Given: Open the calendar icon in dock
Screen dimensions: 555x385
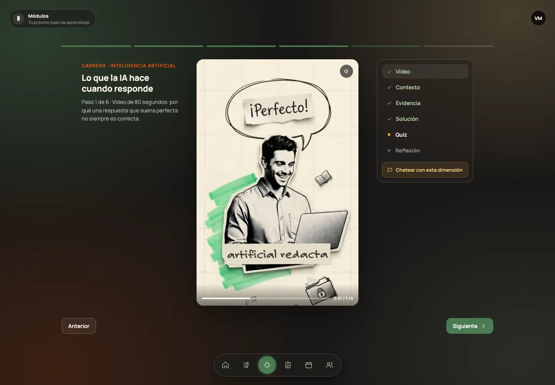Looking at the screenshot, I should [x=309, y=365].
